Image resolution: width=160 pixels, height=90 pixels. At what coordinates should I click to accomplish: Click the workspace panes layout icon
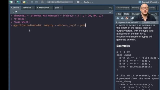click(78, 2)
